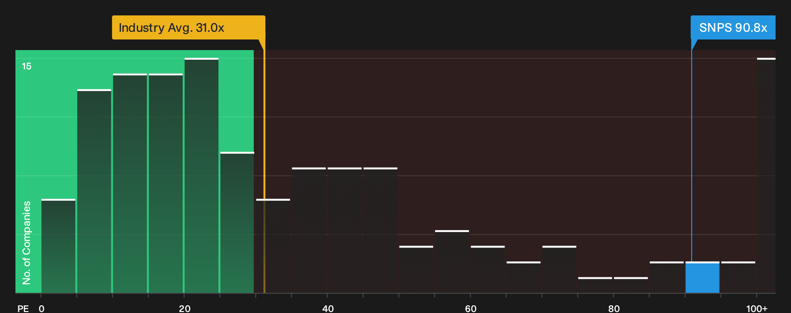Select the dark bar for PE 55–60
Viewport: 791px width, 313px height.
(452, 261)
